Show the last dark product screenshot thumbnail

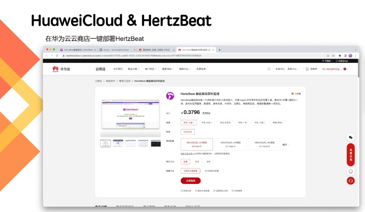(x=155, y=143)
